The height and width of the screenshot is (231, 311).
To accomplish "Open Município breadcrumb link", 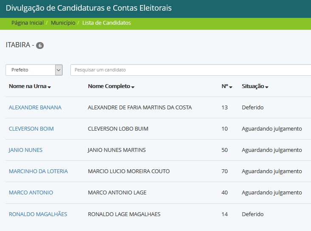I will tap(63, 23).
